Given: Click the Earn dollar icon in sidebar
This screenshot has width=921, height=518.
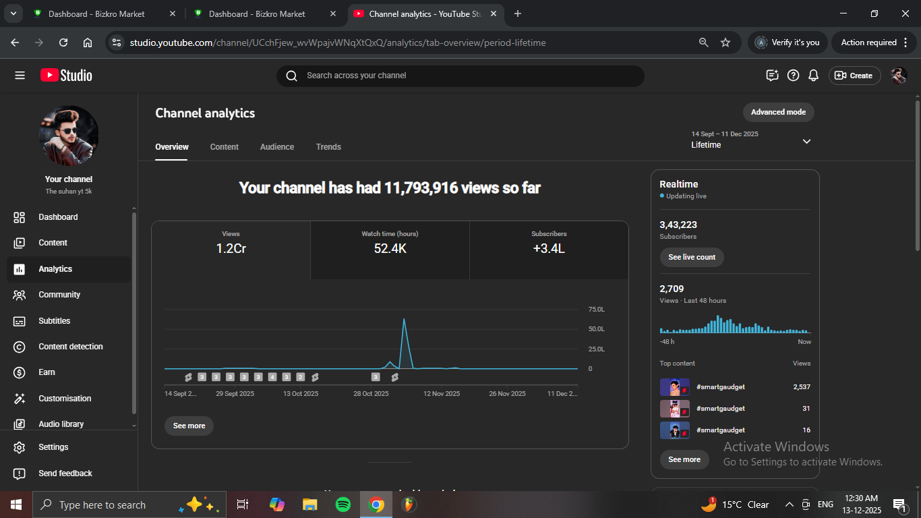Looking at the screenshot, I should (x=20, y=372).
